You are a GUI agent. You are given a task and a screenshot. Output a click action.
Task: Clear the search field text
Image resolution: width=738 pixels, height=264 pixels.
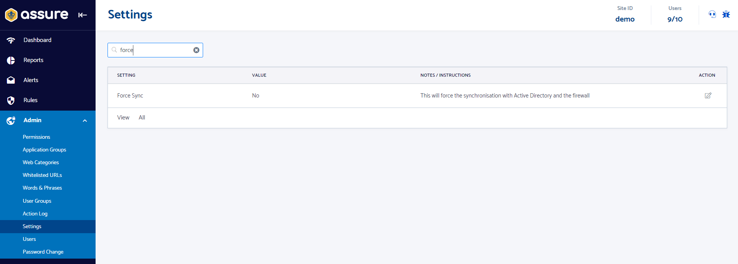coord(196,50)
